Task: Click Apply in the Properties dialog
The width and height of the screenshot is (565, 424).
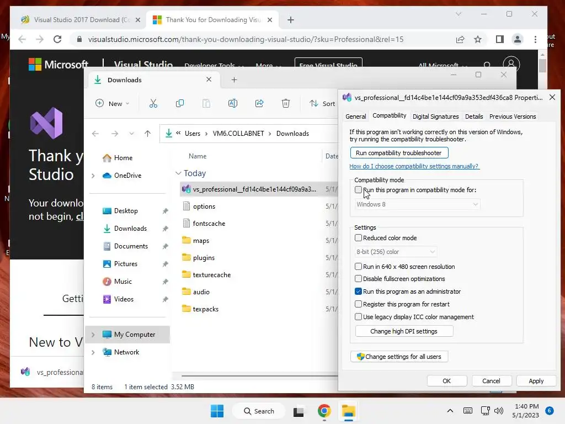Action: click(x=536, y=381)
